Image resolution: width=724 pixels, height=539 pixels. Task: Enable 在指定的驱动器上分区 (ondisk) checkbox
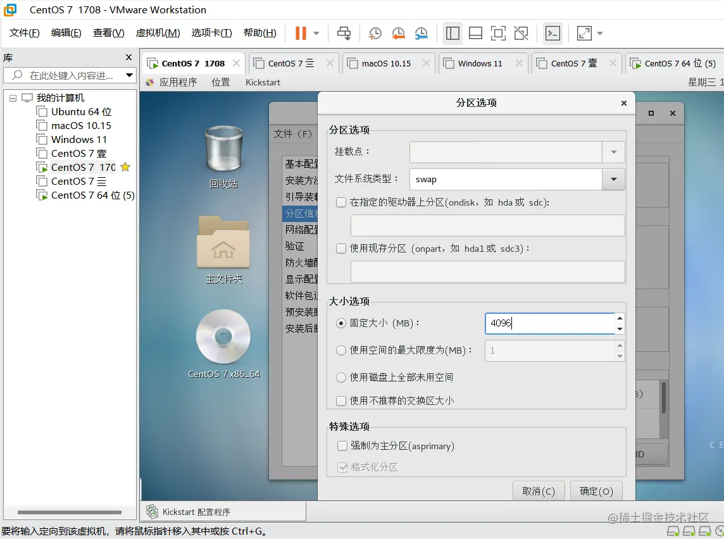341,202
